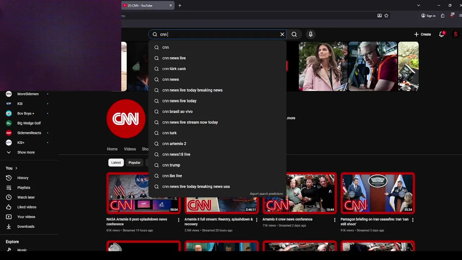The height and width of the screenshot is (260, 462).
Task: Open the You section chevron
Action: (x=16, y=168)
